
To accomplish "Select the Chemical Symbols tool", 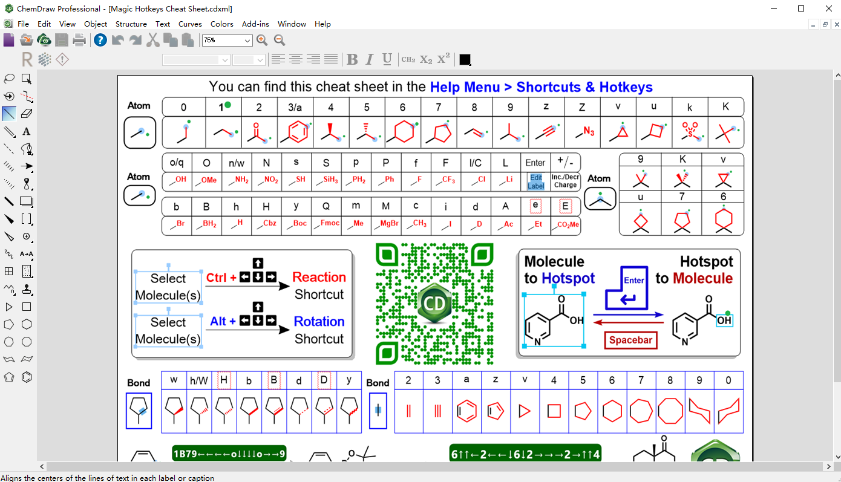I will (26, 236).
